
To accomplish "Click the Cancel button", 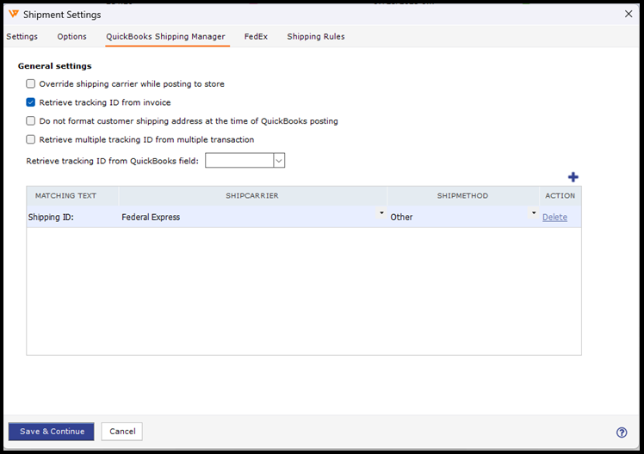I will click(121, 432).
